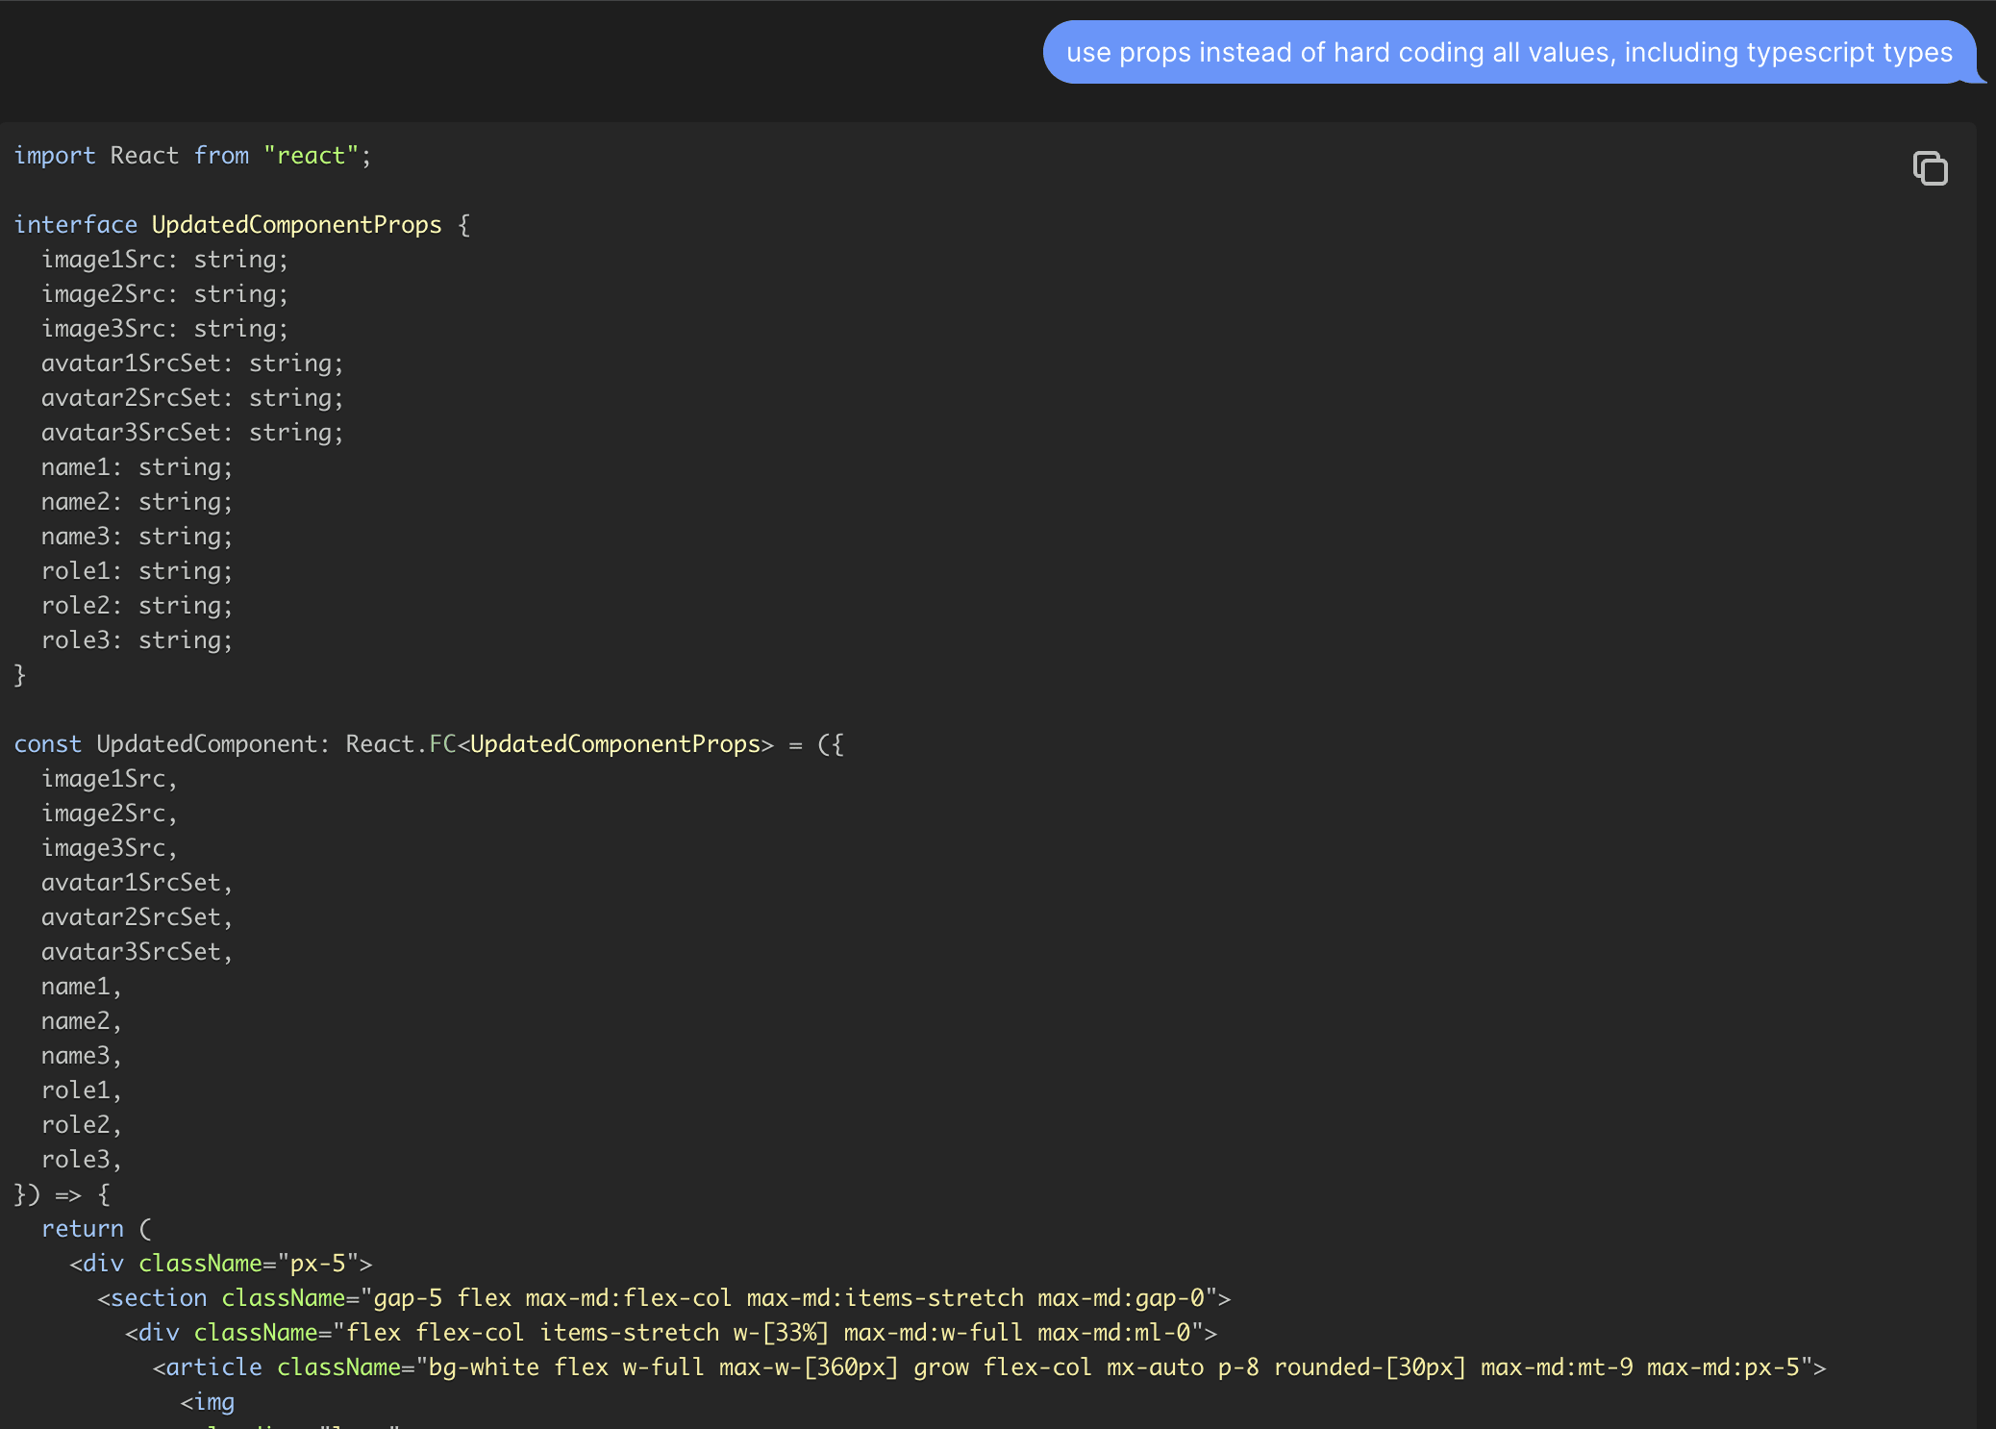Click 'interface UpdatedComponentProps {' line
Image resolution: width=1996 pixels, height=1429 pixels.
[242, 225]
